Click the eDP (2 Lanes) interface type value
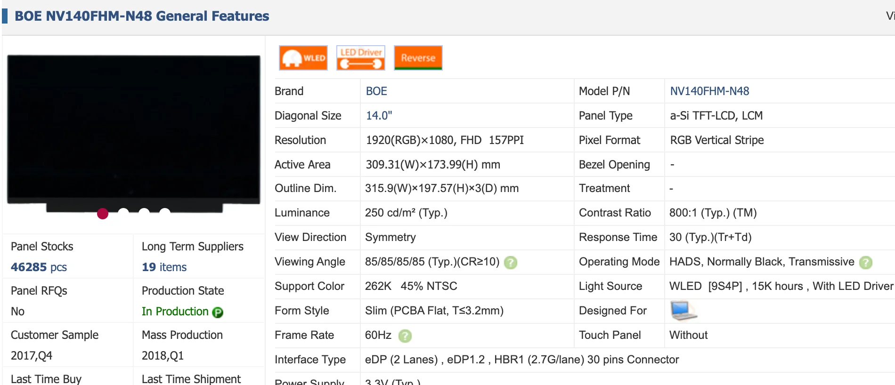The width and height of the screenshot is (895, 385). [x=522, y=360]
